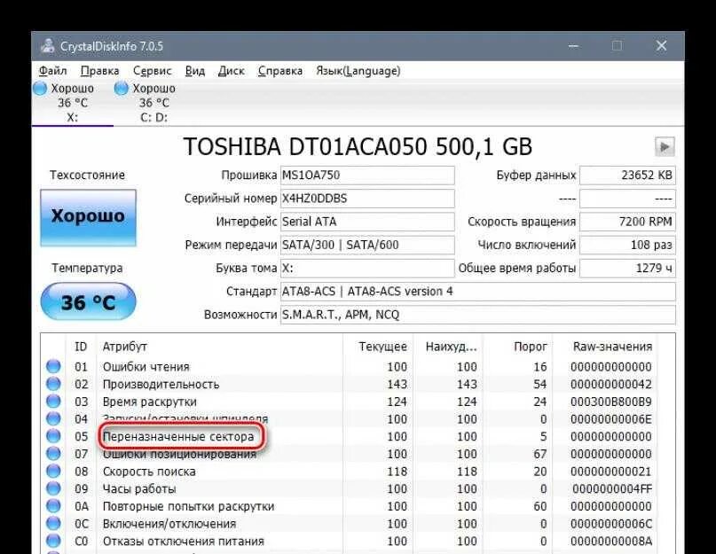Click the power on count 108 раз

coord(627,245)
